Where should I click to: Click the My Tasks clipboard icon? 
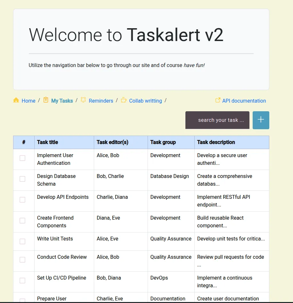coord(46,100)
